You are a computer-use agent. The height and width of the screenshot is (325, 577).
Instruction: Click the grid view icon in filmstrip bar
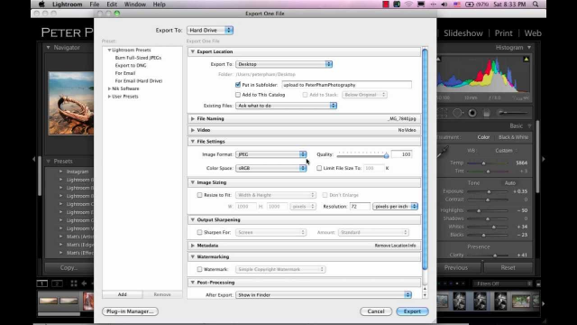point(74,283)
